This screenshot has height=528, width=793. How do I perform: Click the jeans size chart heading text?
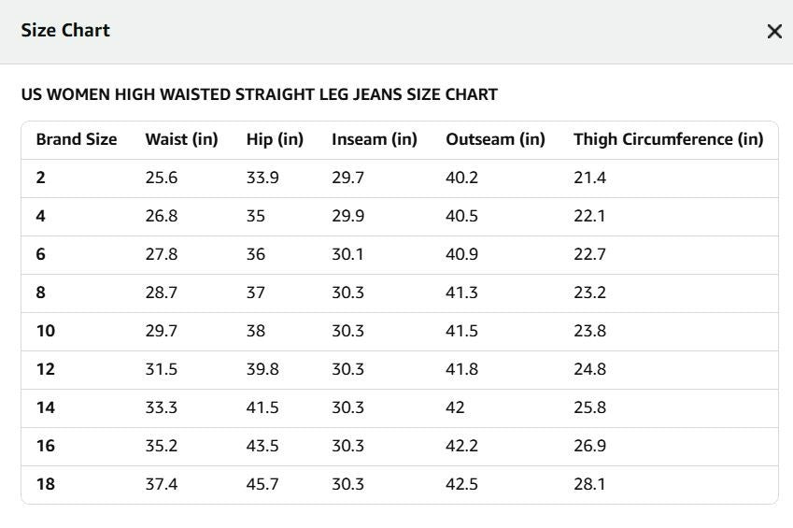[x=260, y=94]
